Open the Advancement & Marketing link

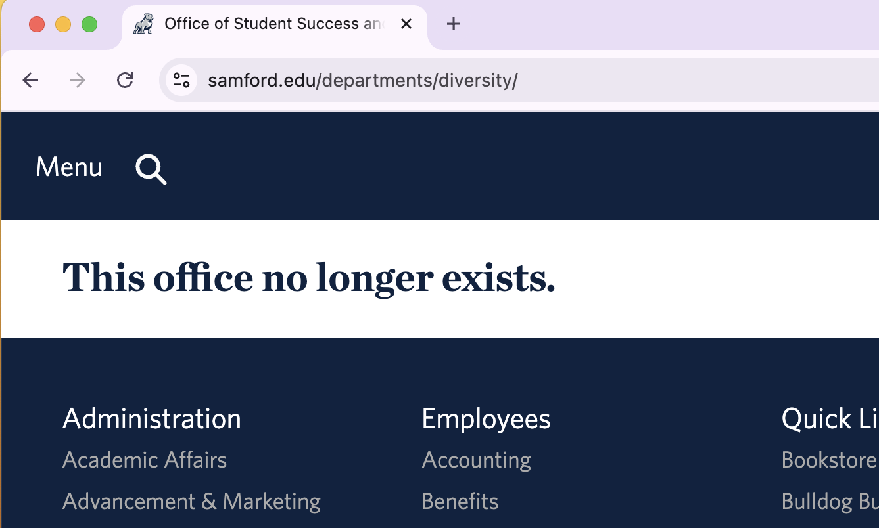tap(191, 502)
